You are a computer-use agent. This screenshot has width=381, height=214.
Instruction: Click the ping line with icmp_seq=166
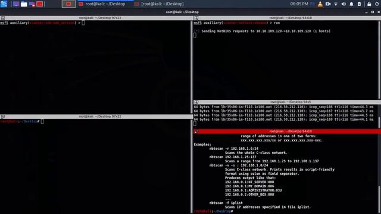(x=283, y=107)
